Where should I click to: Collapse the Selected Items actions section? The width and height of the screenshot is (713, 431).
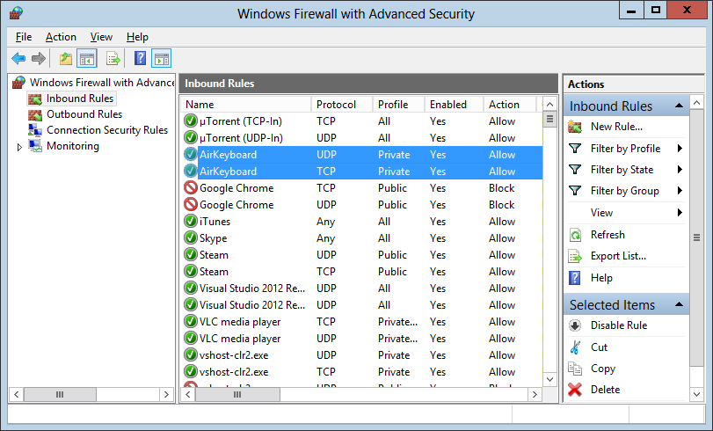click(x=679, y=304)
